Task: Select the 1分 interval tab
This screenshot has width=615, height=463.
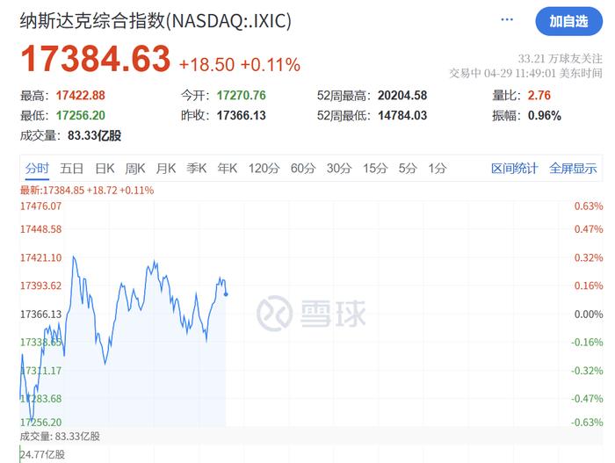Action: [437, 169]
